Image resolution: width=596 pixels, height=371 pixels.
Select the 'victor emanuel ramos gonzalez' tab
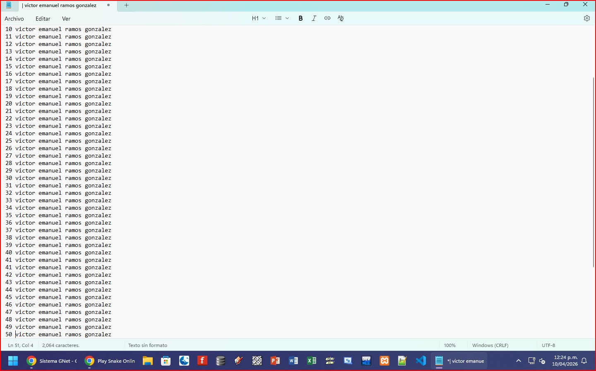tap(60, 5)
